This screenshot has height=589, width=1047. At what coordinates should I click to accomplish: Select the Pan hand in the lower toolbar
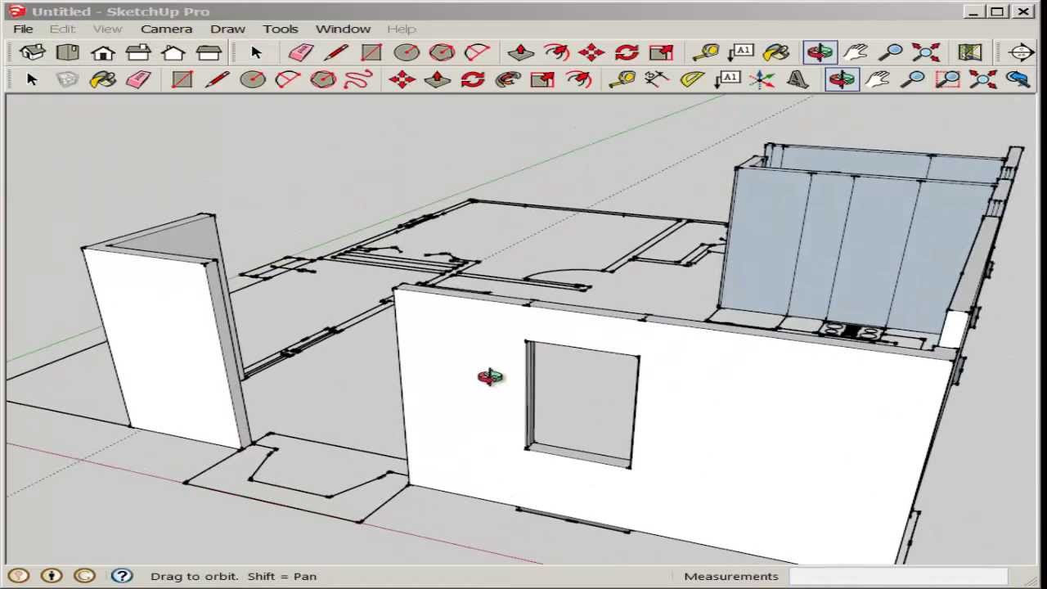(877, 79)
